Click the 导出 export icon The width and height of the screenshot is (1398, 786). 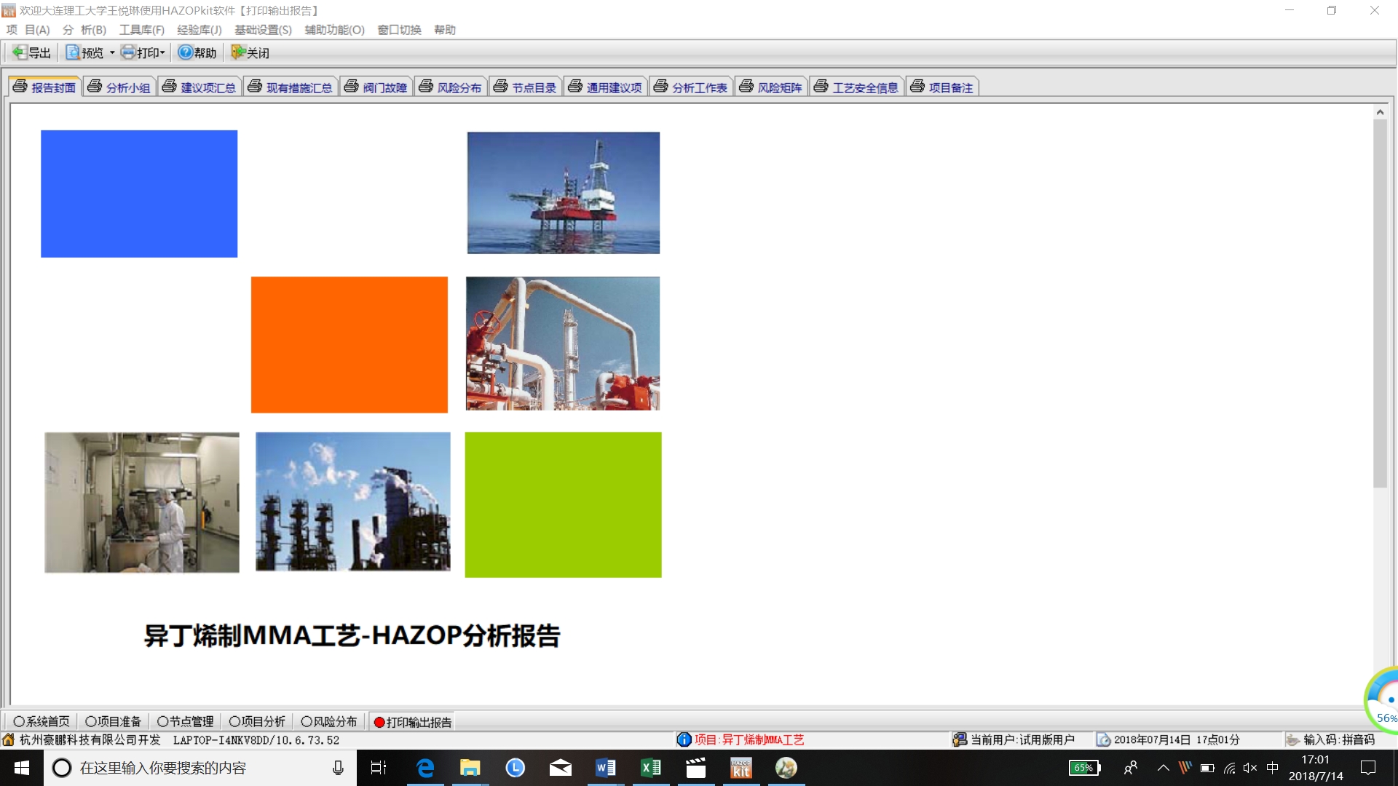point(20,52)
